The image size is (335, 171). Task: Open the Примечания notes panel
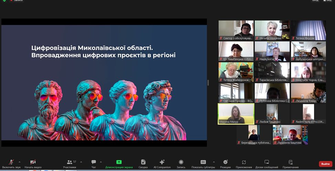(291, 164)
